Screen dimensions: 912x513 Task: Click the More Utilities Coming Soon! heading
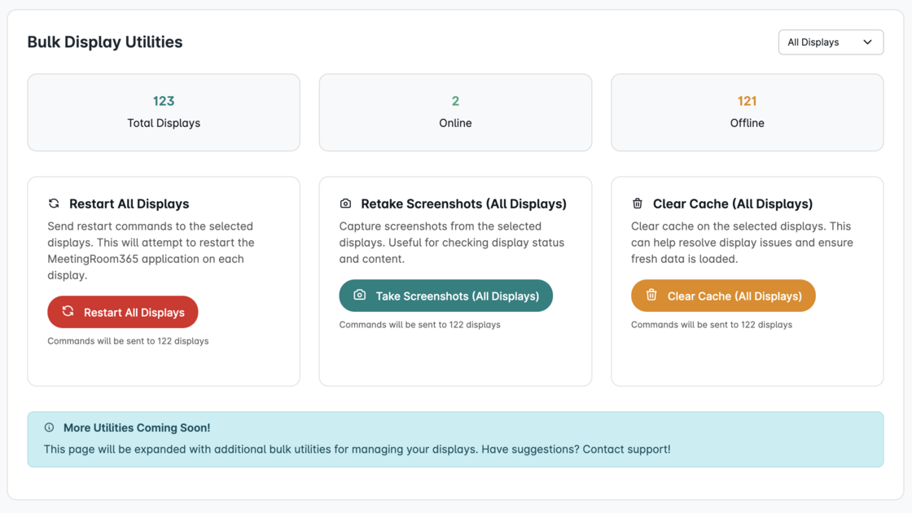[137, 427]
